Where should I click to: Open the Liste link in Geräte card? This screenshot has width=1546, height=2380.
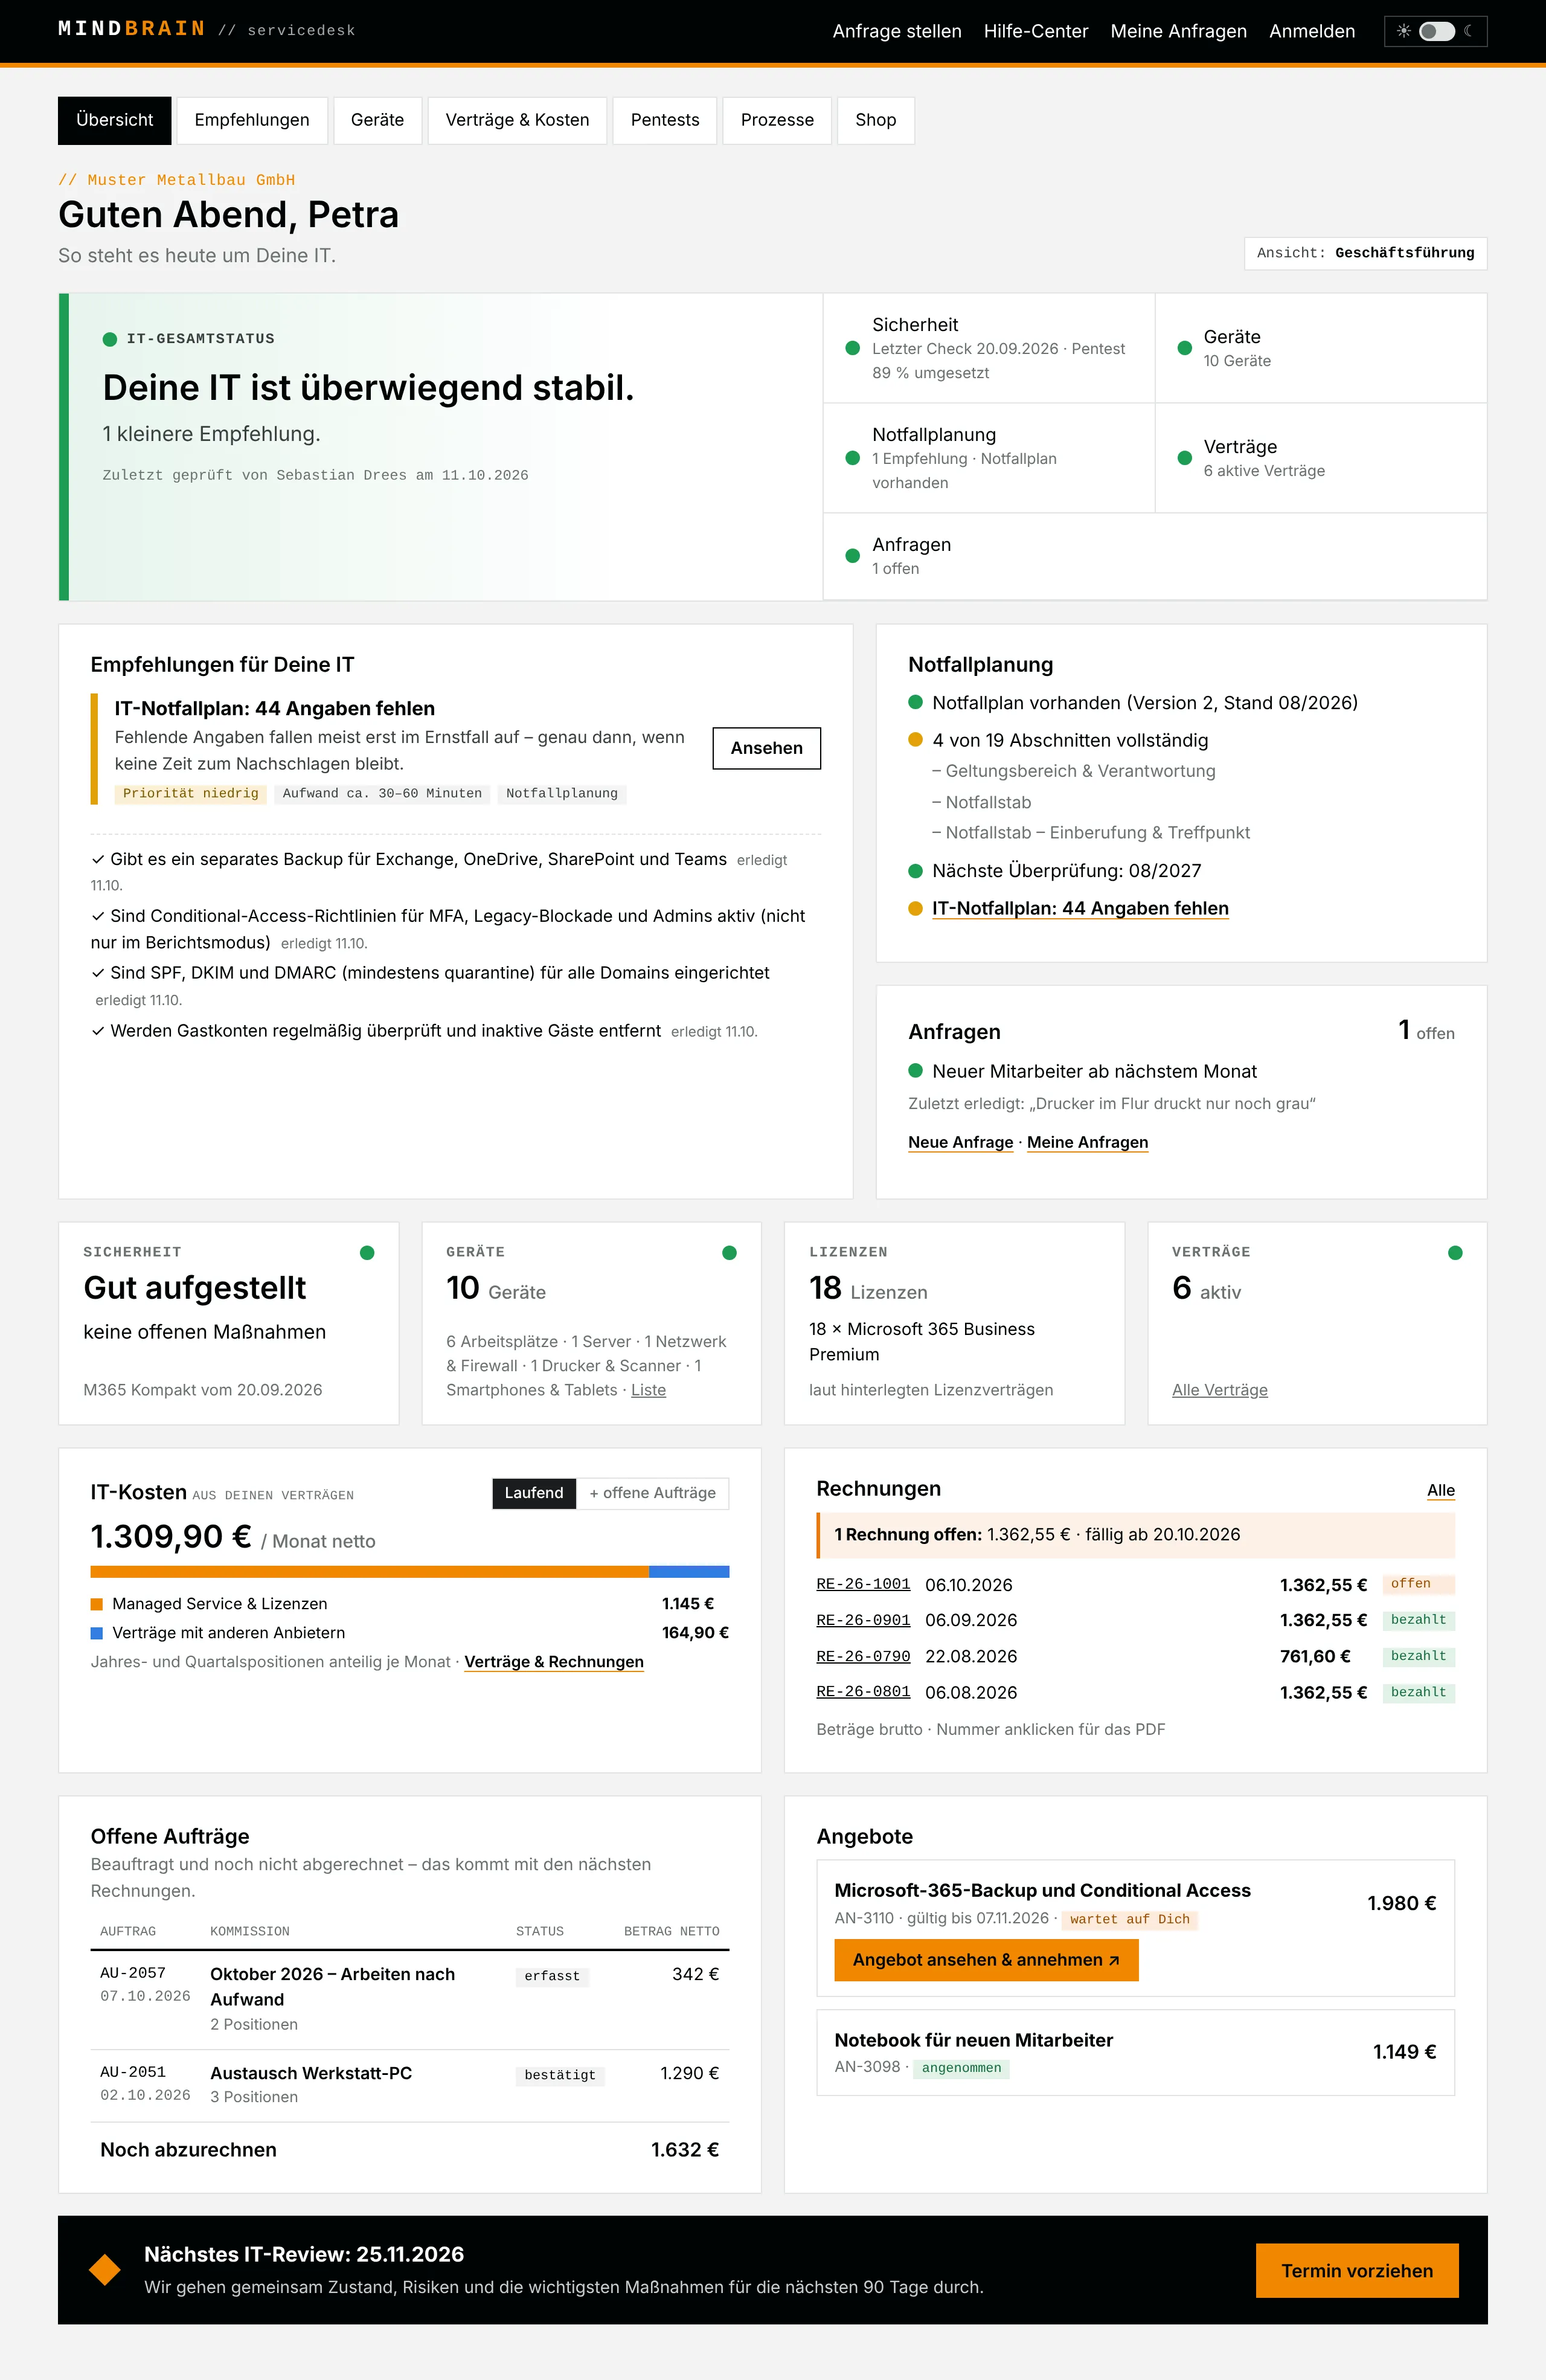(648, 1390)
